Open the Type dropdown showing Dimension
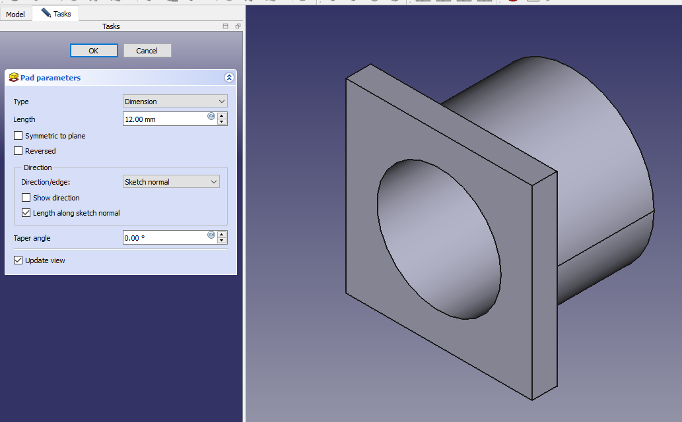 (x=175, y=102)
